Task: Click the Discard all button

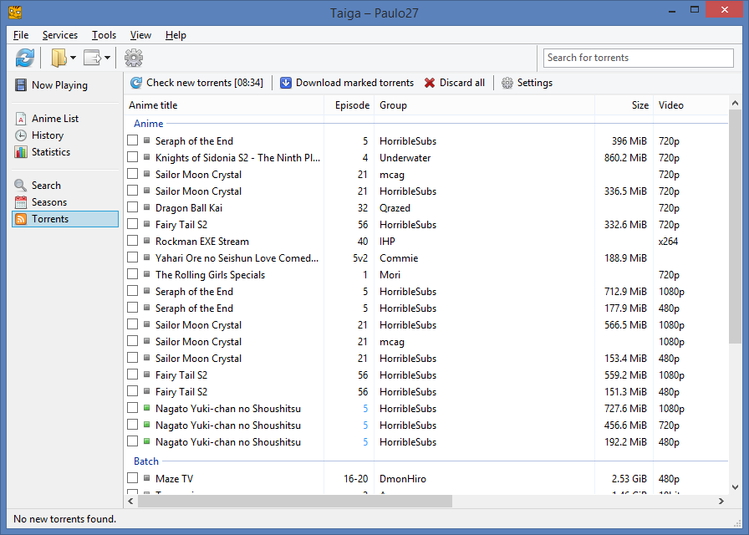Action: tap(455, 83)
